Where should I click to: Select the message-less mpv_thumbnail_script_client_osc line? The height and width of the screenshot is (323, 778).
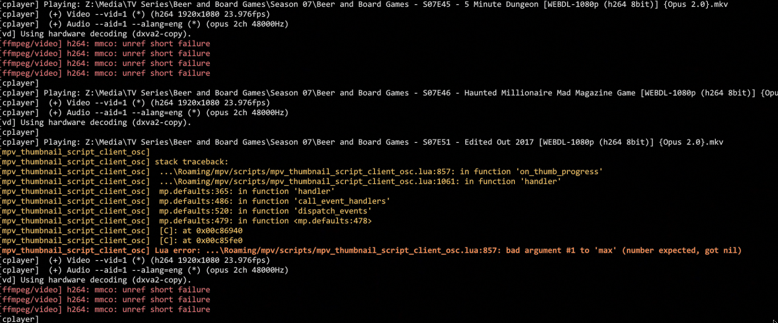[x=75, y=152]
